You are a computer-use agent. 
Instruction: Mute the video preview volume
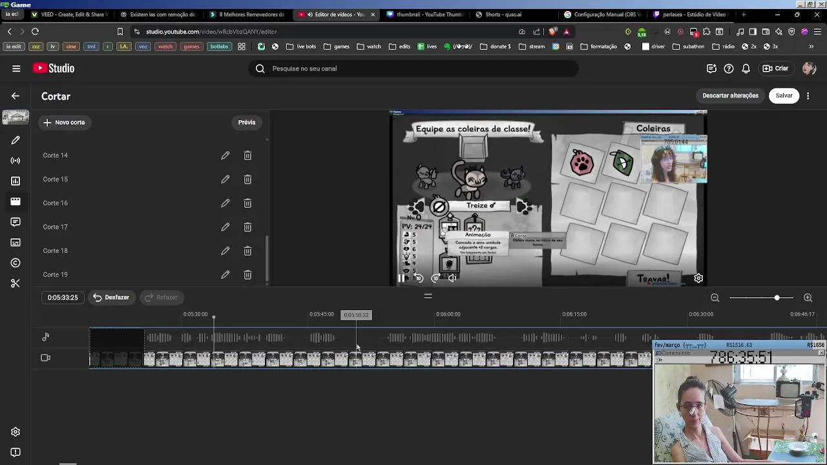452,278
